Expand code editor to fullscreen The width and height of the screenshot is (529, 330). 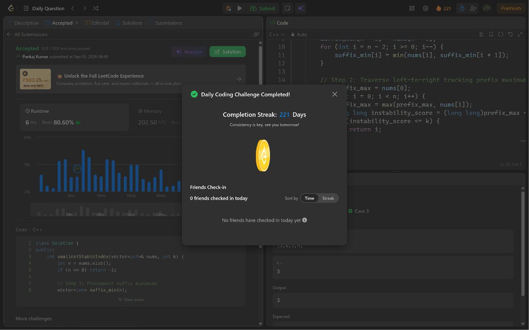point(520,34)
